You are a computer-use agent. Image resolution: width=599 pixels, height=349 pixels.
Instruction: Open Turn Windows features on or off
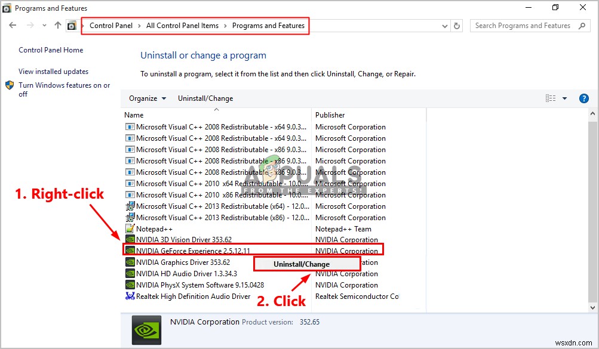pyautogui.click(x=64, y=89)
